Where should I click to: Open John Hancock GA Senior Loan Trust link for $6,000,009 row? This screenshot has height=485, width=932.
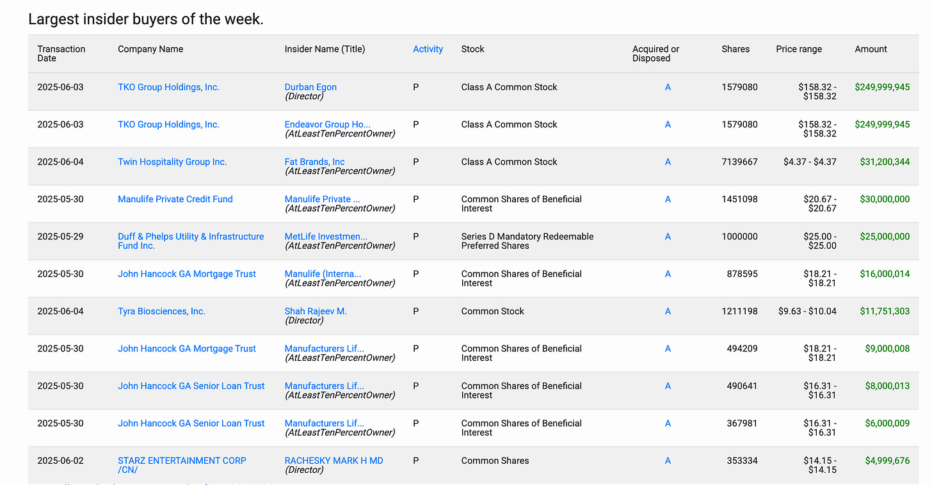tap(191, 424)
